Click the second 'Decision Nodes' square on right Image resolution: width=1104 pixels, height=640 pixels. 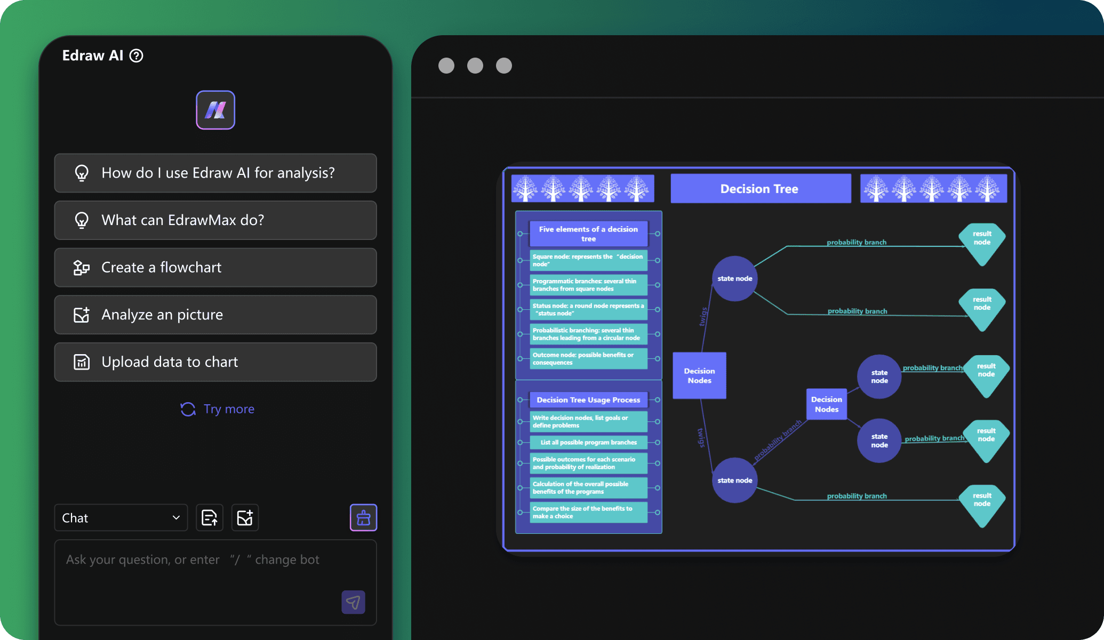[x=827, y=404]
